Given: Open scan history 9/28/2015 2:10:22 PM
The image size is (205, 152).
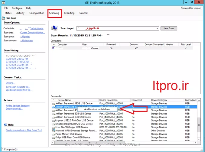Looking at the screenshot, I should click(18, 59).
